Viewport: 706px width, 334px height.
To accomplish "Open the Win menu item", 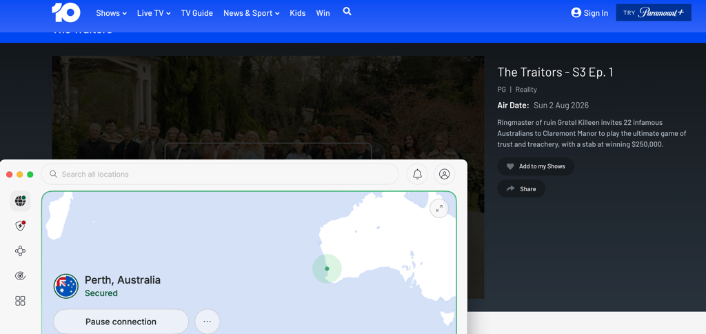I will pos(323,13).
